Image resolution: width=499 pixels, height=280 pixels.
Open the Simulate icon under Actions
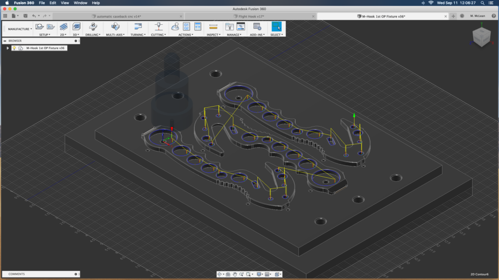point(175,27)
